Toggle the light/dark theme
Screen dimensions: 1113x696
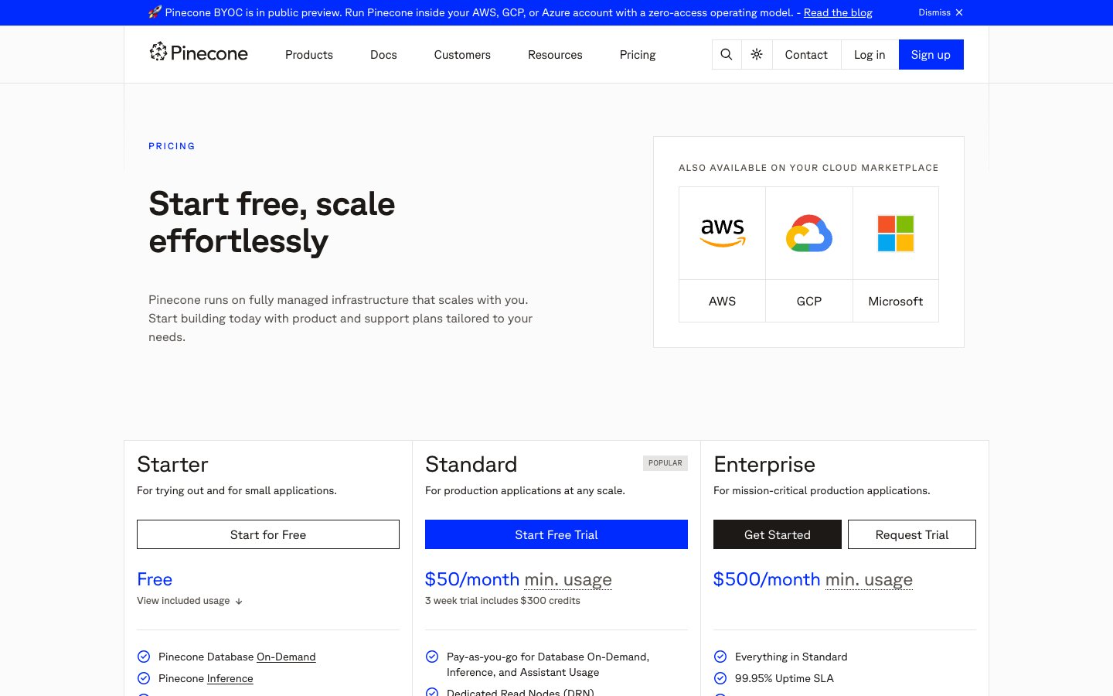(757, 54)
